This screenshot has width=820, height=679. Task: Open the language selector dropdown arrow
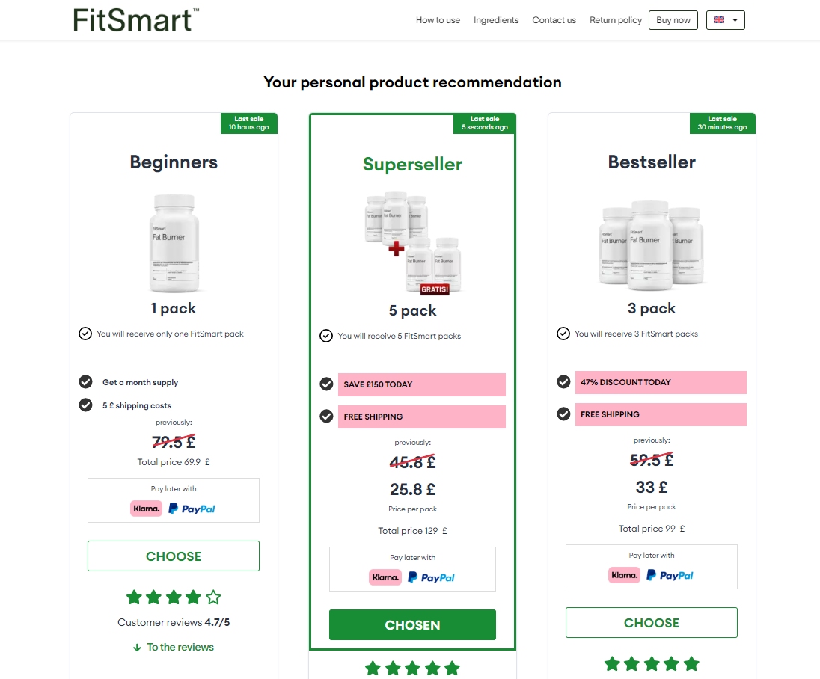coord(735,20)
